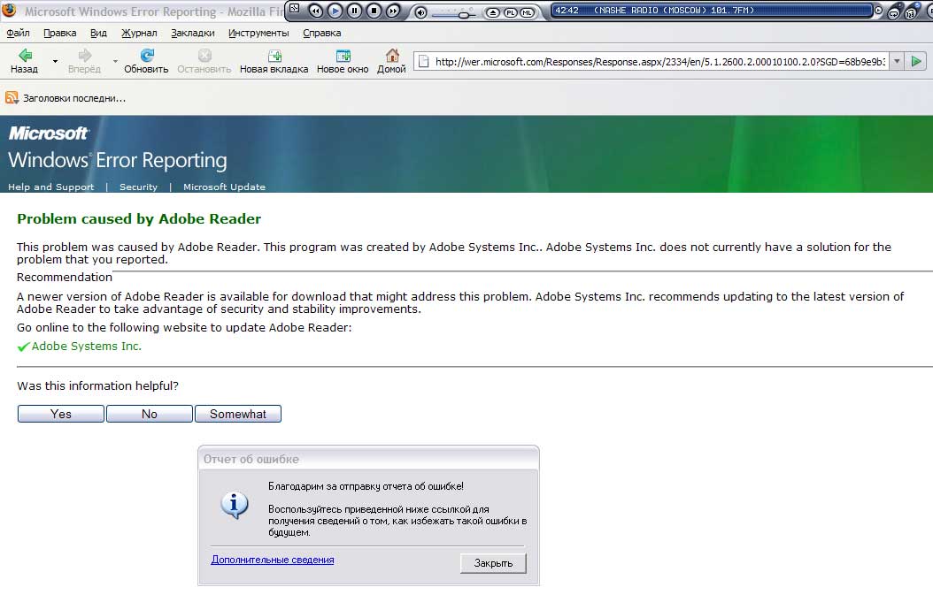The image size is (933, 610).
Task: Stop playback in the Winamp bar
Action: point(374,11)
